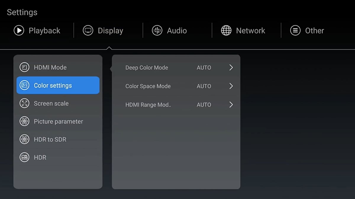This screenshot has height=199, width=355.
Task: Change the Deep Color Mode AUTO value
Action: 204,68
